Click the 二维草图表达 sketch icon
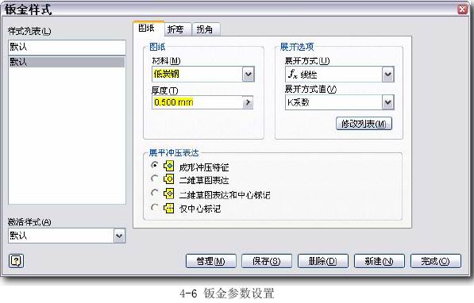Screen dimensions: 474x303 [x=168, y=179]
